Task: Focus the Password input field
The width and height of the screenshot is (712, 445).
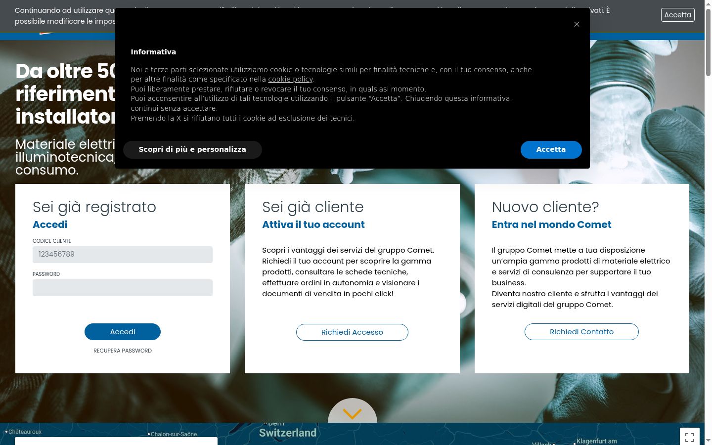Action: pyautogui.click(x=123, y=288)
